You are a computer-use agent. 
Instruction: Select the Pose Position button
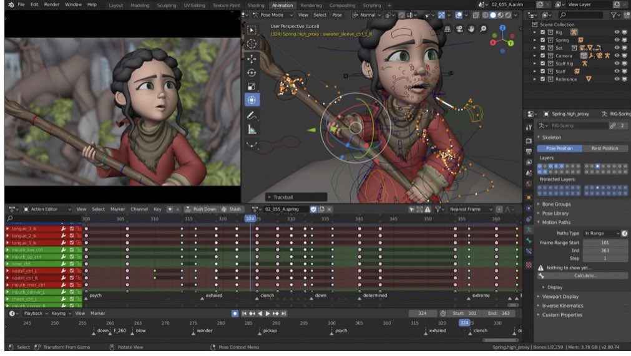559,148
